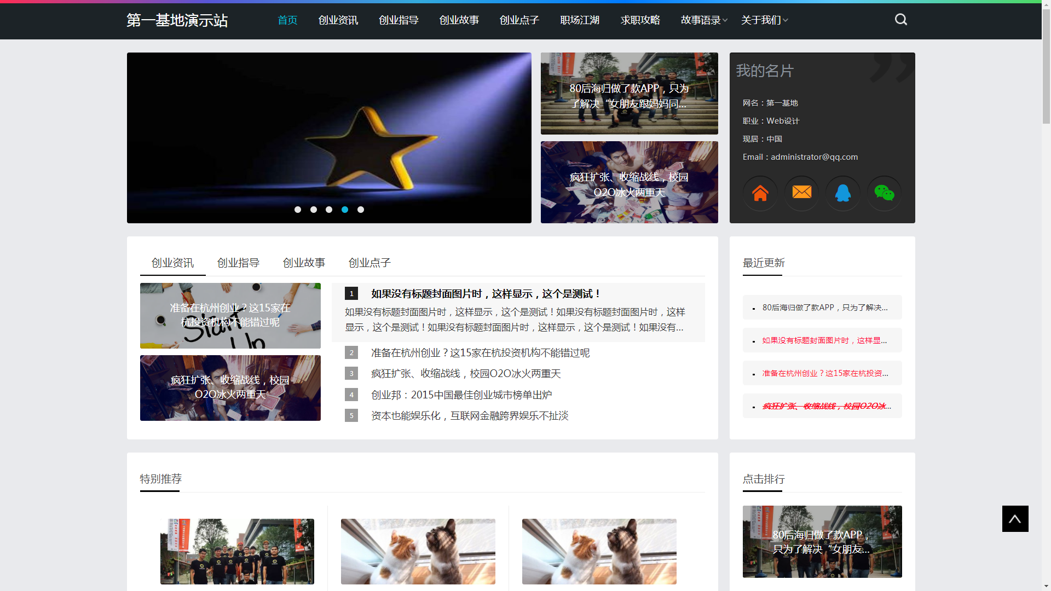Click the page vertical scrollbar thumb

(x=1046, y=66)
